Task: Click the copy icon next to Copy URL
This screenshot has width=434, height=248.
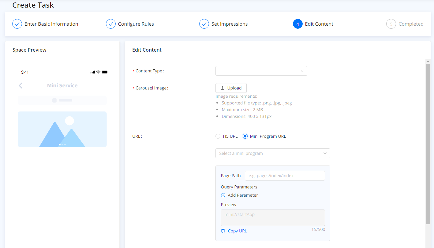Action: 223,231
